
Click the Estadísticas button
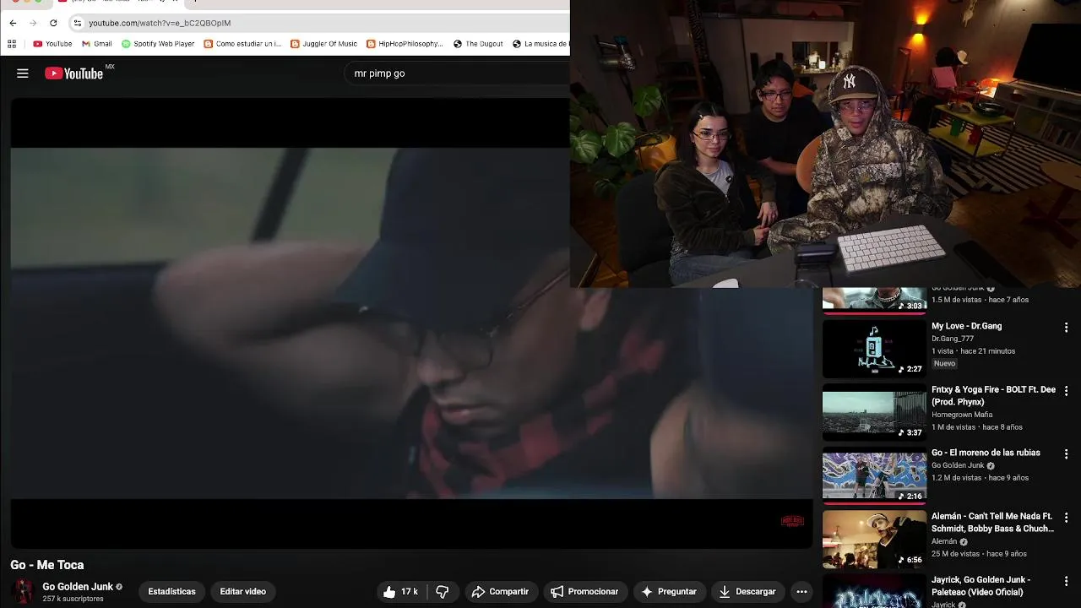pos(171,591)
